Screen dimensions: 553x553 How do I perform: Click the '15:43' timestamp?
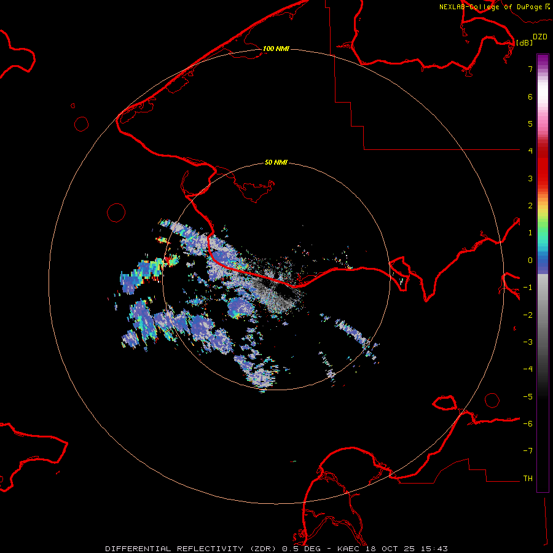[x=434, y=549]
